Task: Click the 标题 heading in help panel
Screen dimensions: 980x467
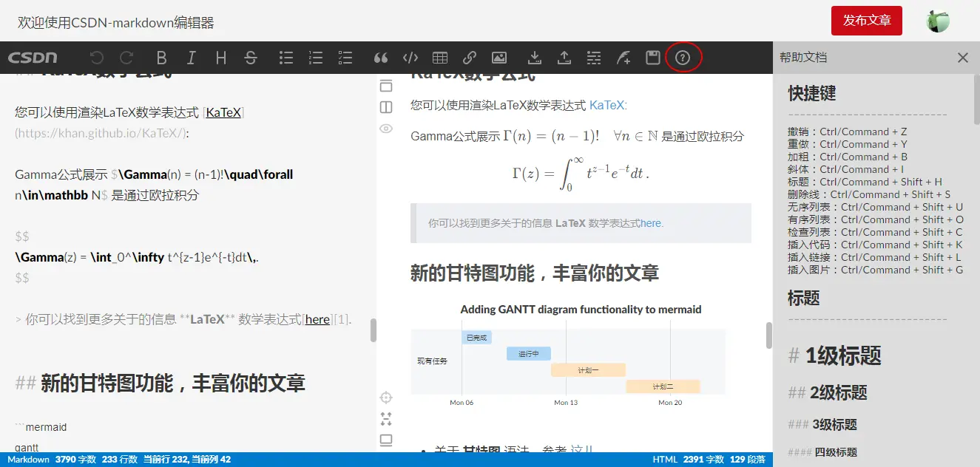Action: coord(804,298)
